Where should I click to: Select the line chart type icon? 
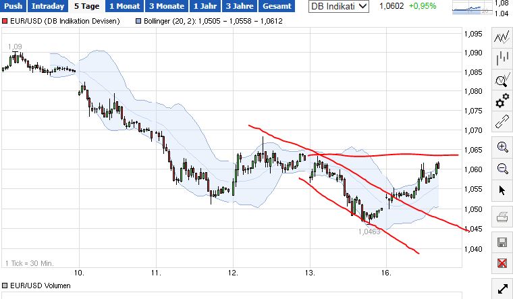[502, 36]
